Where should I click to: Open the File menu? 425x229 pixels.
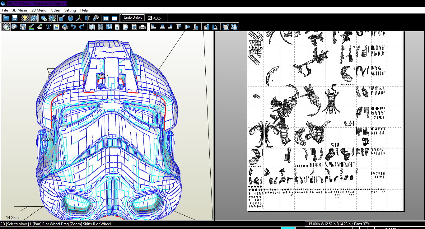(x=5, y=10)
